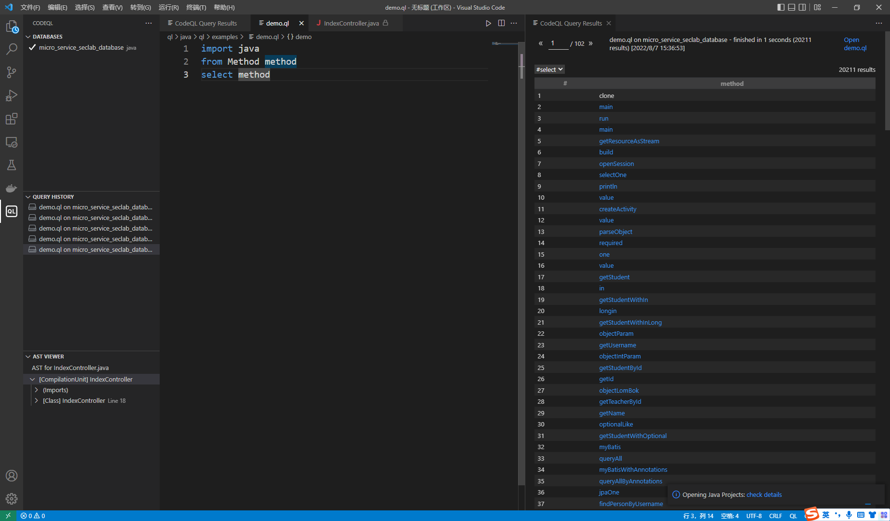Open Source Control view
This screenshot has width=890, height=521.
pos(12,72)
